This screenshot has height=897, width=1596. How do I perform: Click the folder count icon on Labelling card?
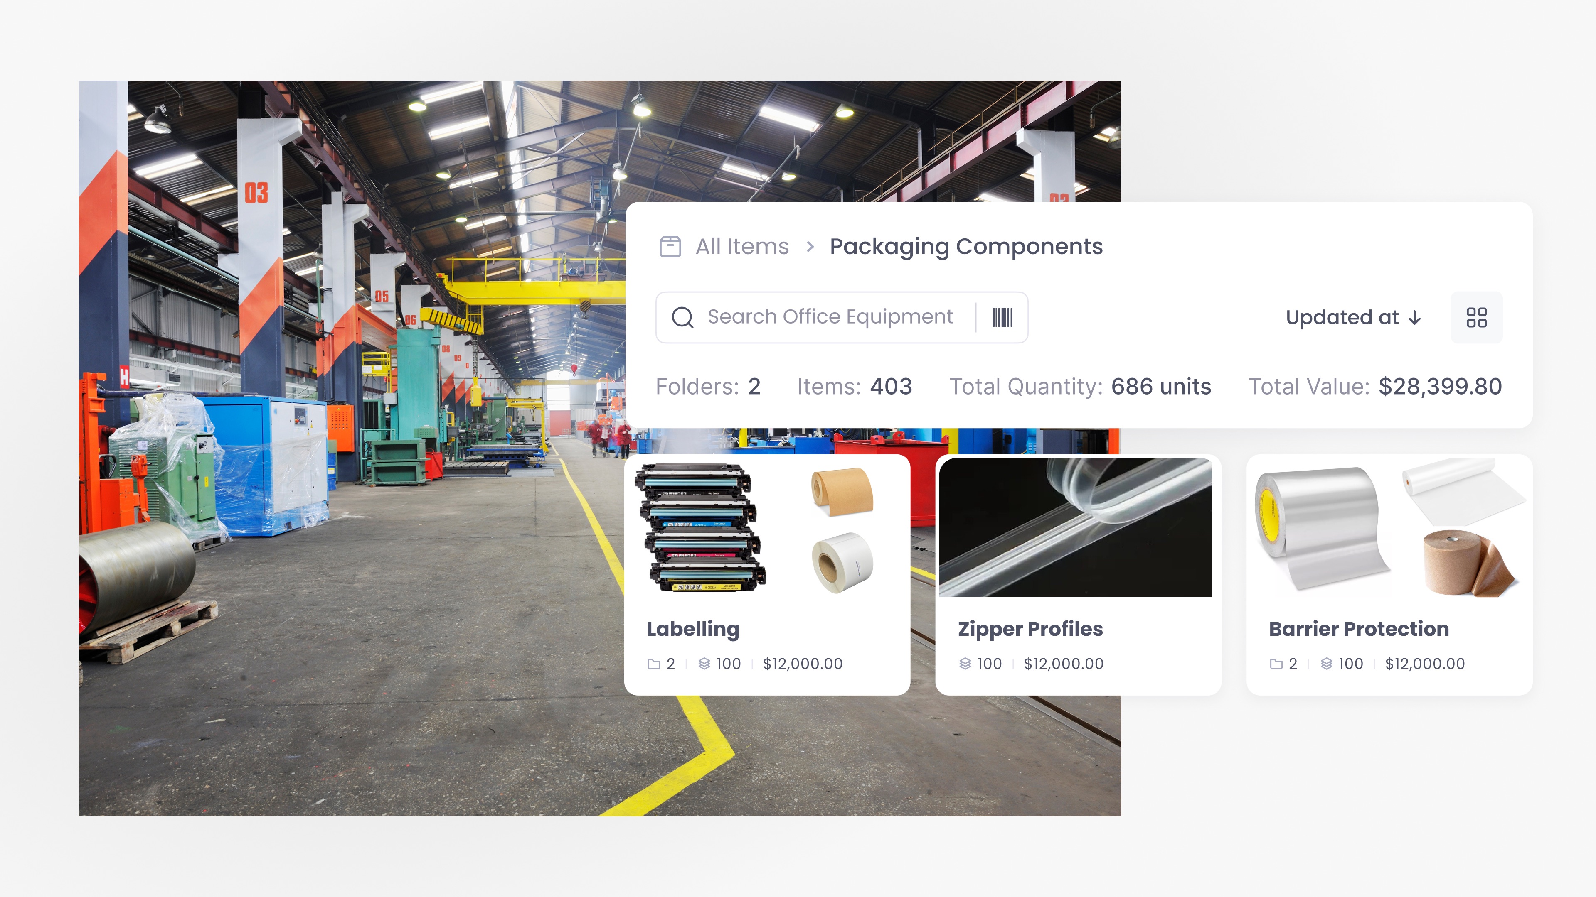coord(654,664)
